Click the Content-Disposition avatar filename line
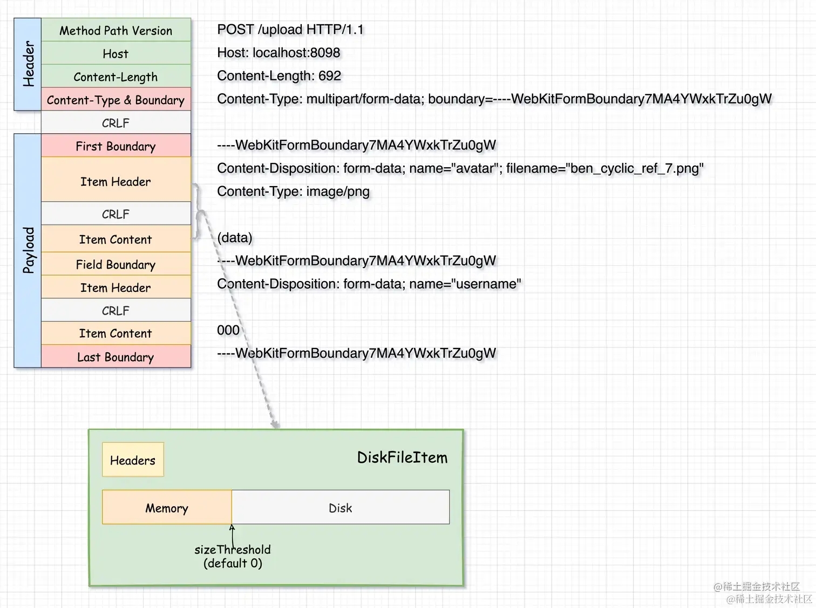 tap(460, 168)
